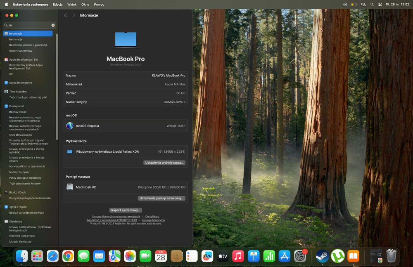The height and width of the screenshot is (267, 413).
Task: Click the screen recording icon in menu bar
Action: tap(345, 5)
